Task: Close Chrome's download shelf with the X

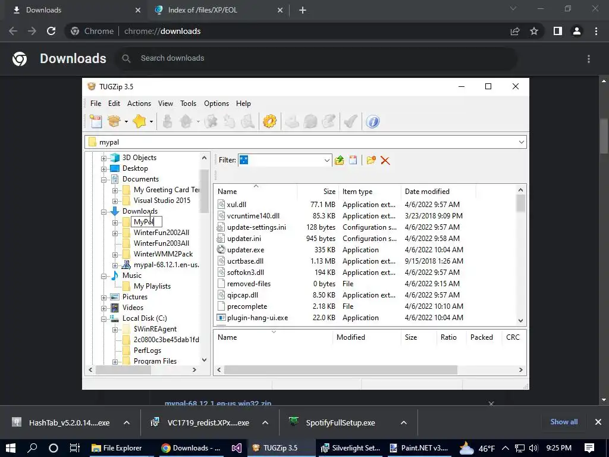Action: pos(598,422)
